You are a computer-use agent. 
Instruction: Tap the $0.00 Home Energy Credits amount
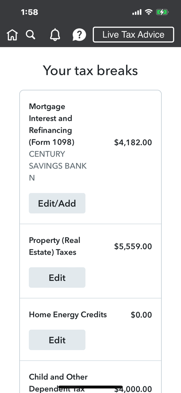(141, 315)
